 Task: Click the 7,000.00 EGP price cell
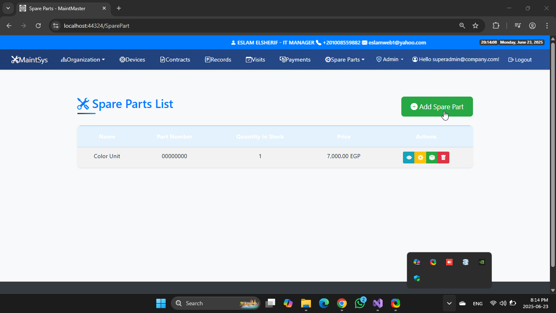click(344, 156)
